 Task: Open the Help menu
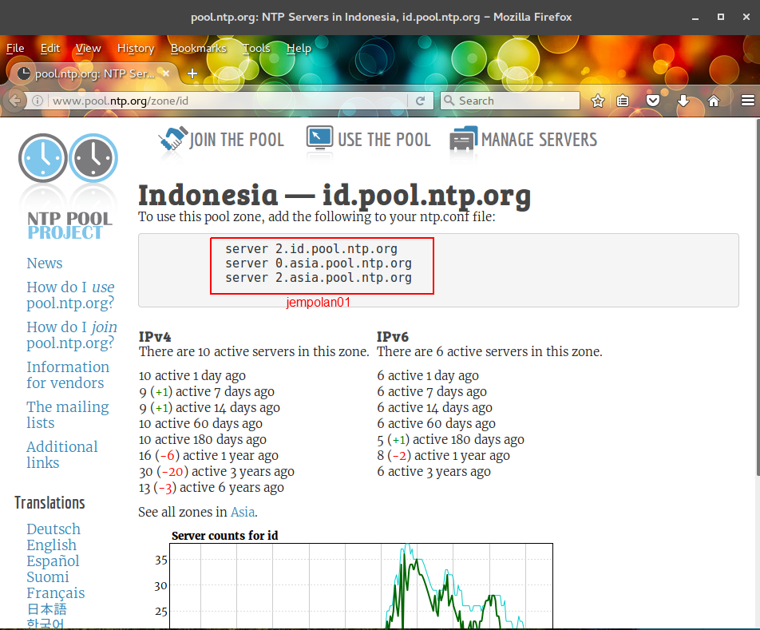tap(299, 49)
